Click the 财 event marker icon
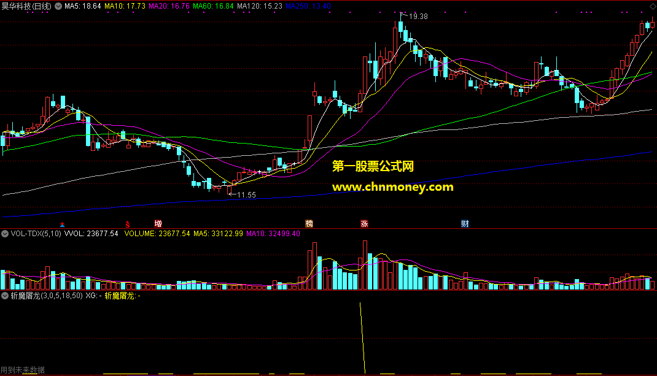This screenshot has height=376, width=657. coord(465,224)
